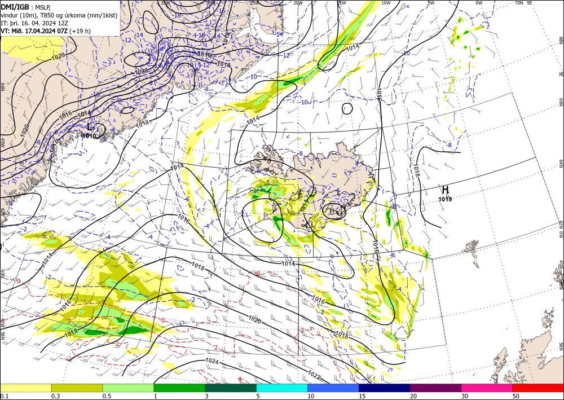Select the pink 30–50 legend swatch

(x=487, y=388)
